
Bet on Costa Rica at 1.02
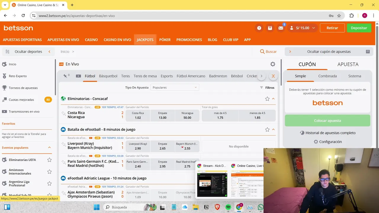click(x=138, y=115)
